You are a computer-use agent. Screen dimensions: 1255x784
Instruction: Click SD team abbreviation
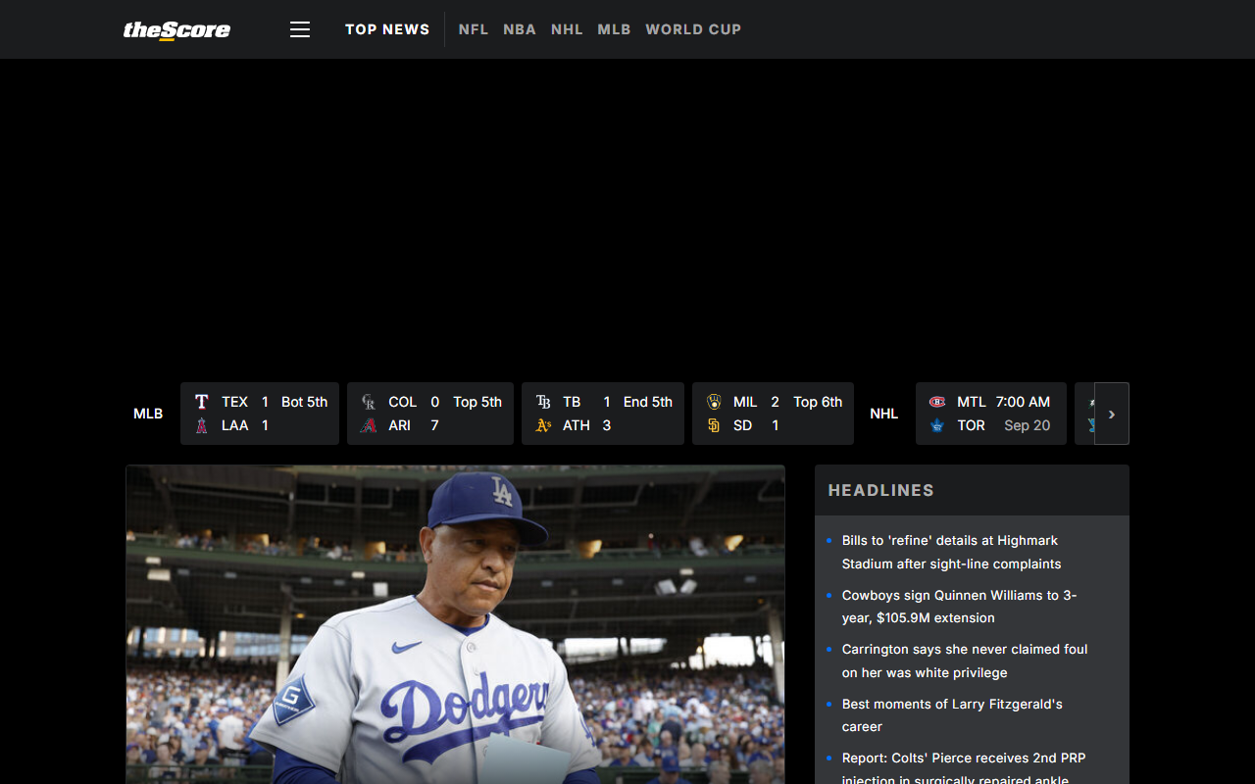(x=742, y=425)
